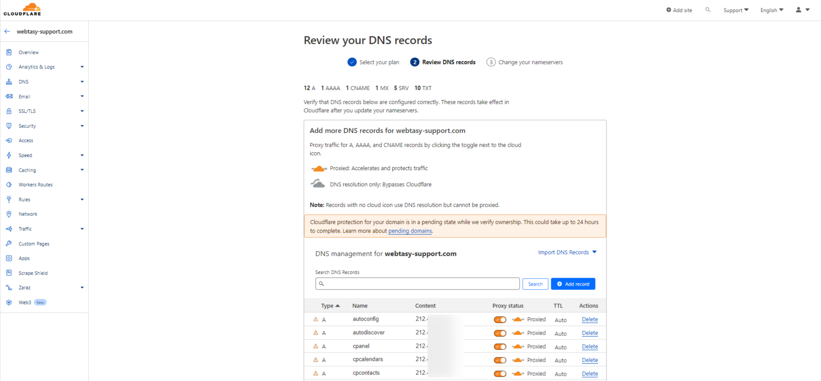Delete the cpcontacts DNS record

[589, 374]
